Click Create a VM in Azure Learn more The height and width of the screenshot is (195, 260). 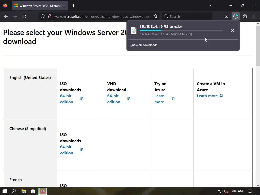tap(207, 96)
